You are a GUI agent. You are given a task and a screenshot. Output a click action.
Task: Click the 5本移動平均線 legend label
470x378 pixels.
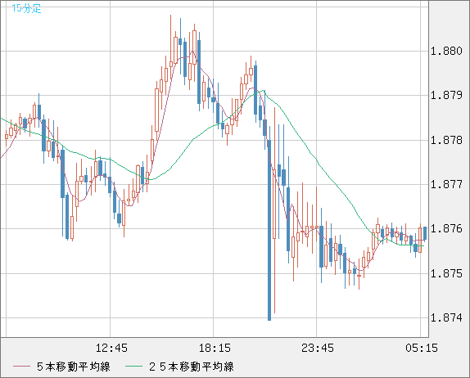point(74,367)
